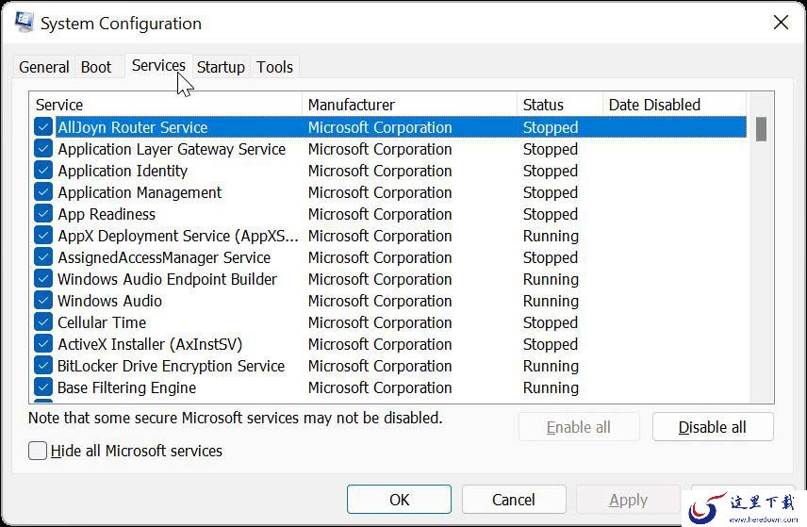Select Windows Audio Endpoint Builder name

tap(167, 278)
